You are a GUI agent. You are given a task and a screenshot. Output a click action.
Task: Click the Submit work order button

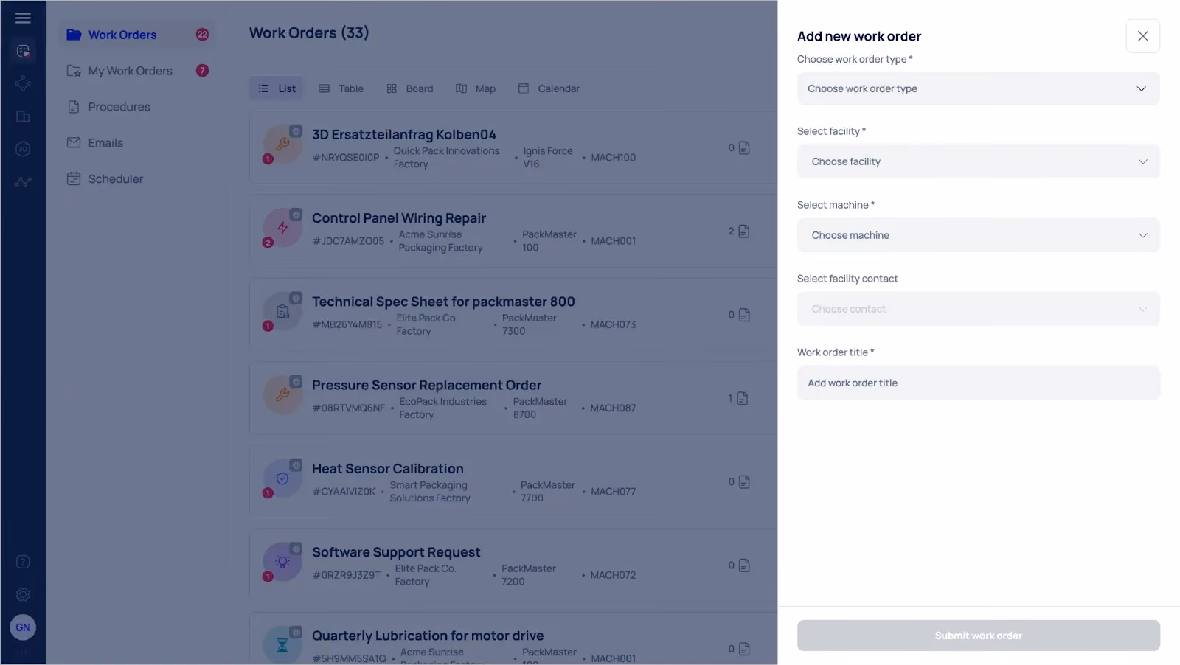click(x=978, y=636)
